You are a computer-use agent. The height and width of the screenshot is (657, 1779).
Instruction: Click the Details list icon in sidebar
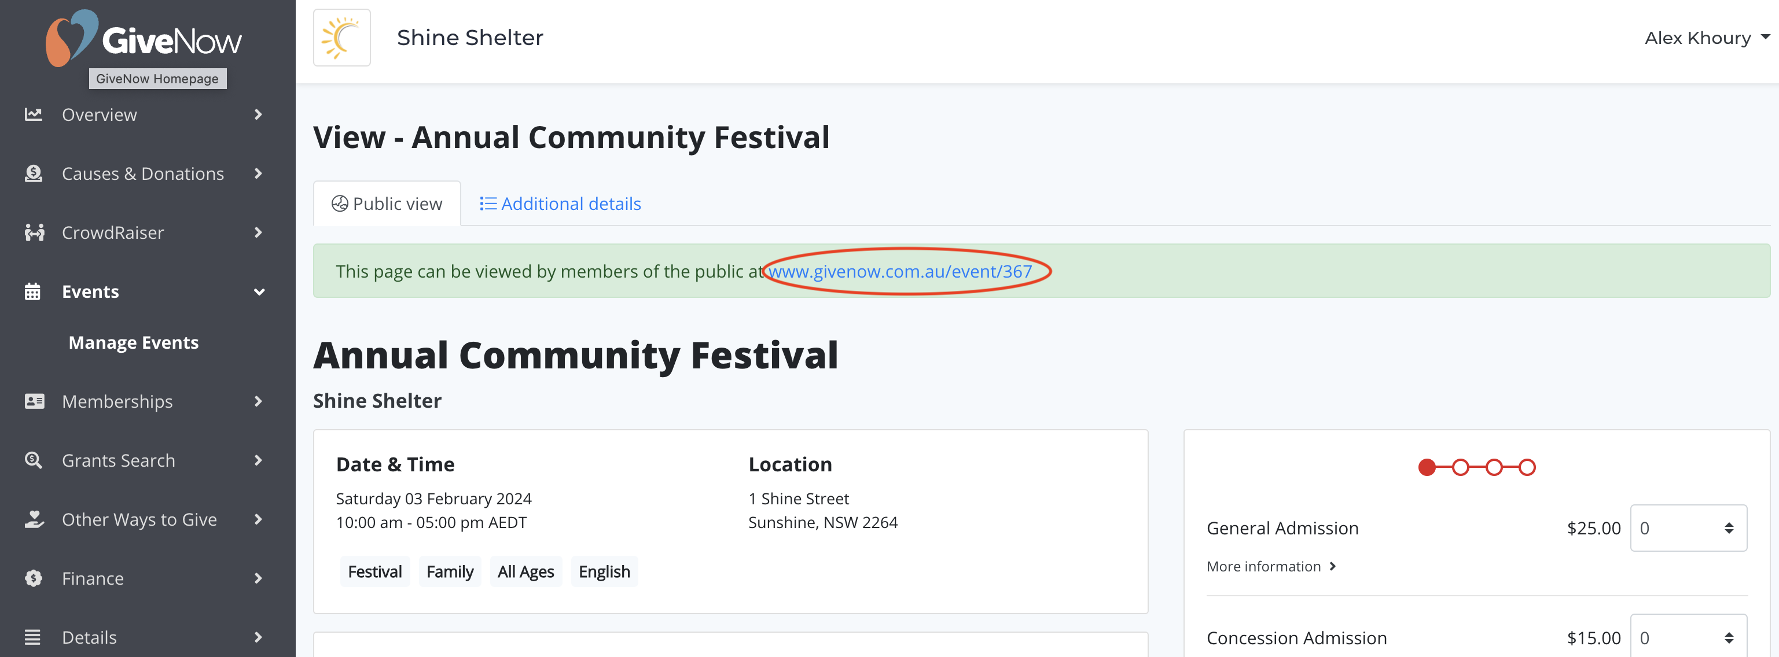(x=32, y=637)
